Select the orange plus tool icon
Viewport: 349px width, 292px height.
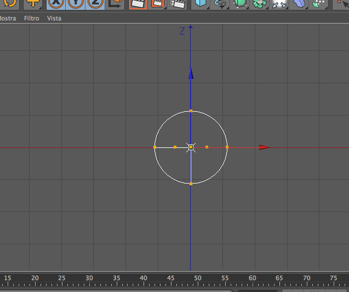[33, 3]
